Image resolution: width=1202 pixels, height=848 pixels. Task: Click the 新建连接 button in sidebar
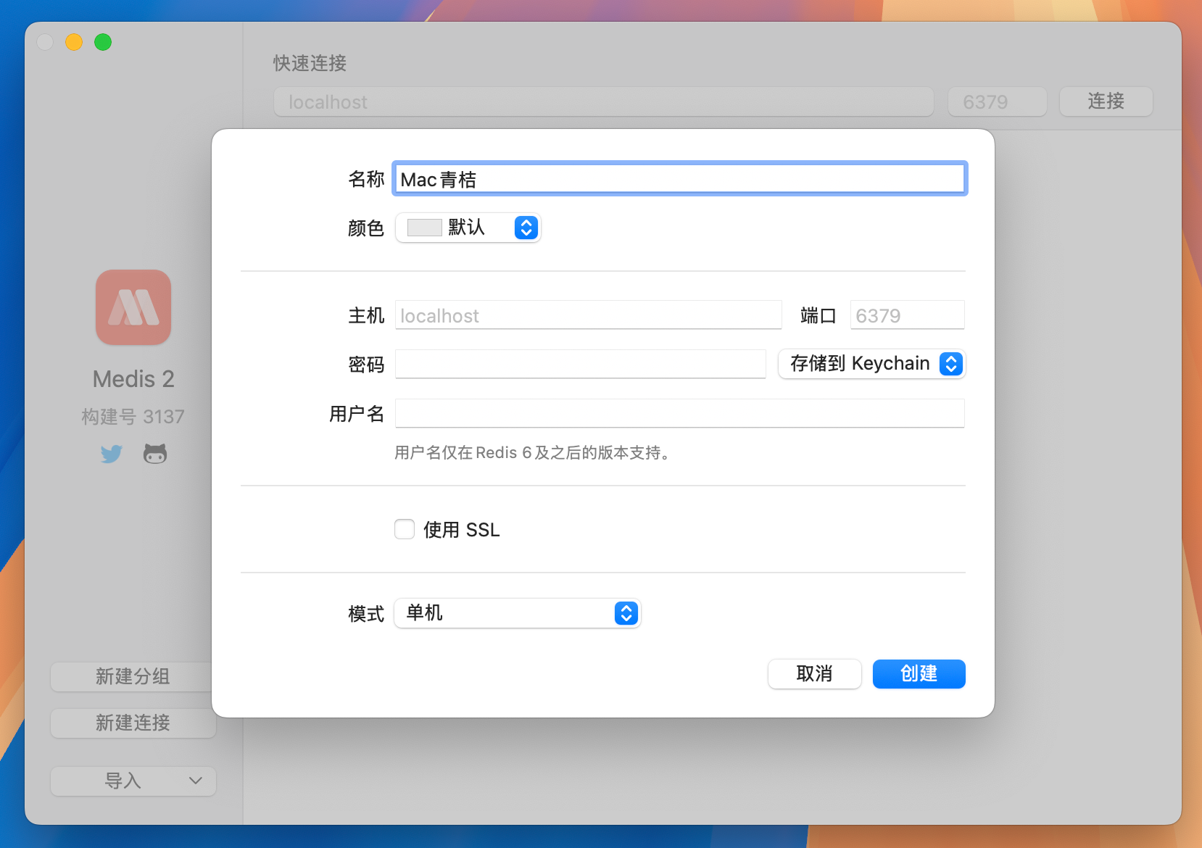pyautogui.click(x=133, y=723)
